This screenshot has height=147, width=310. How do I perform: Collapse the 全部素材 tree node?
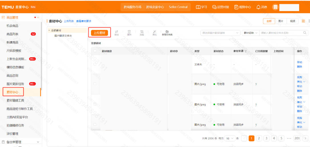click(49, 30)
